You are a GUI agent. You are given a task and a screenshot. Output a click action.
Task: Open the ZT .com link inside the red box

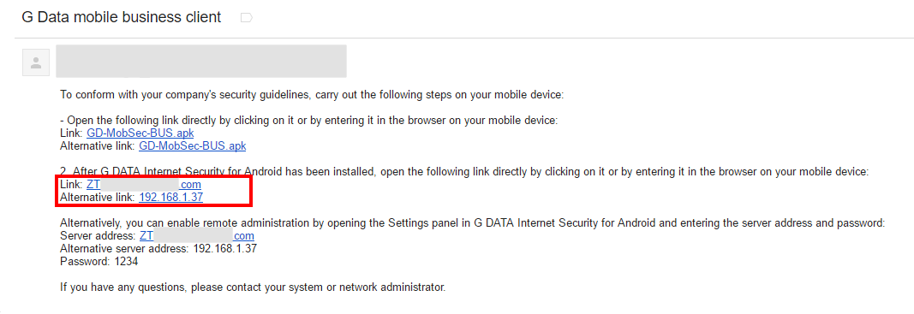point(144,185)
